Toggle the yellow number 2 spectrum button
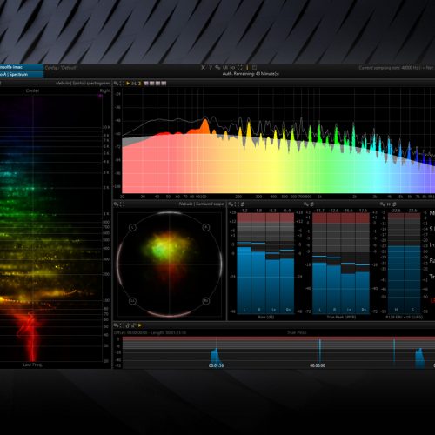This screenshot has width=435, height=435. (x=139, y=84)
